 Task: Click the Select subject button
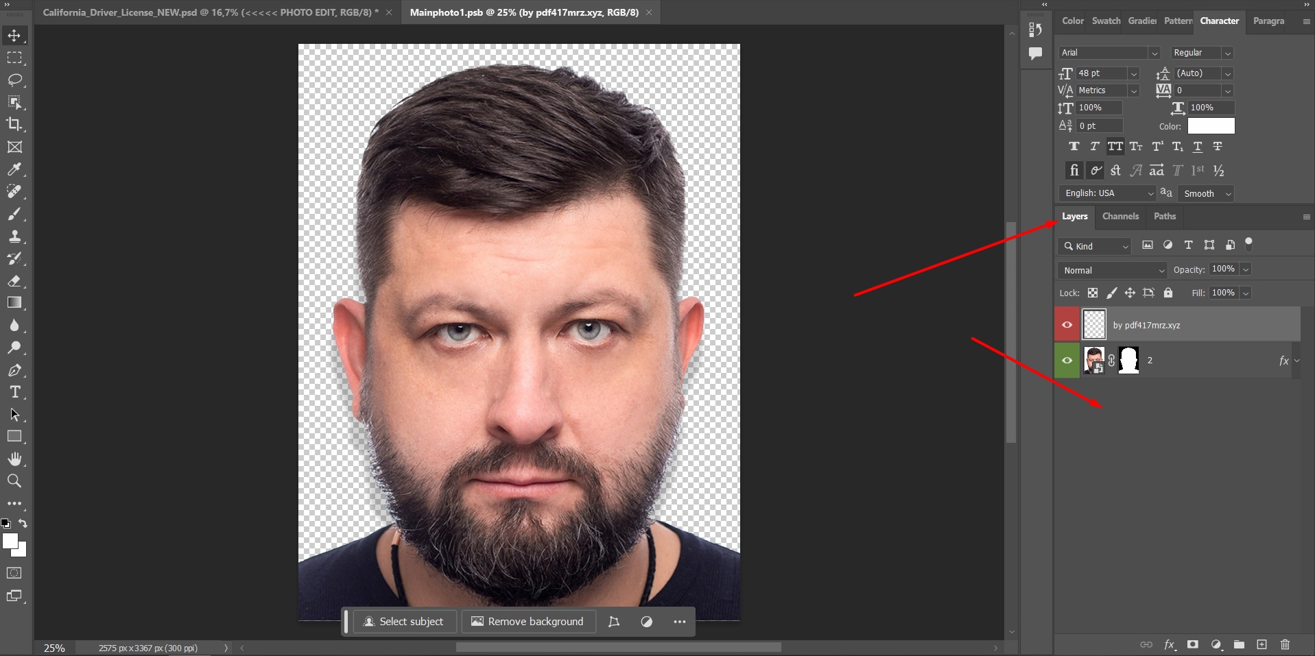tap(404, 621)
